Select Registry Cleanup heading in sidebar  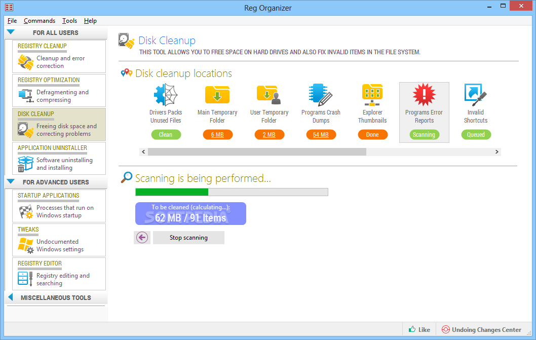coord(42,46)
